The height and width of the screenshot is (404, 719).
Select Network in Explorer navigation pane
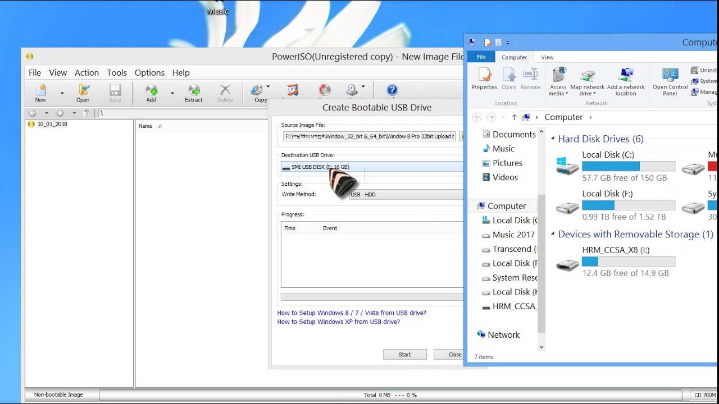click(504, 335)
